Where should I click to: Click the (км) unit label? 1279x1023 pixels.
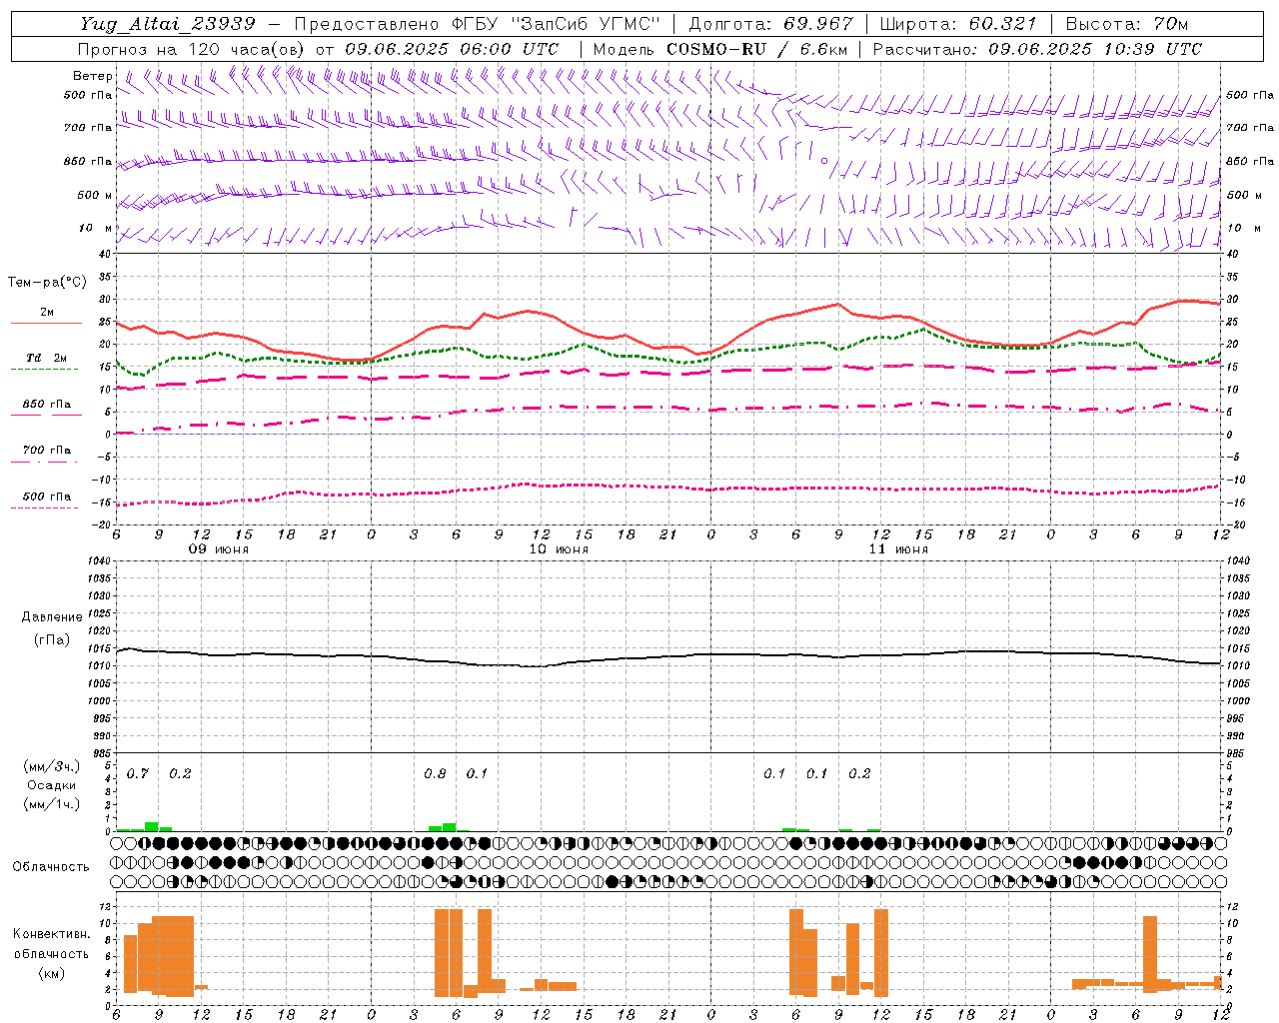click(x=52, y=974)
